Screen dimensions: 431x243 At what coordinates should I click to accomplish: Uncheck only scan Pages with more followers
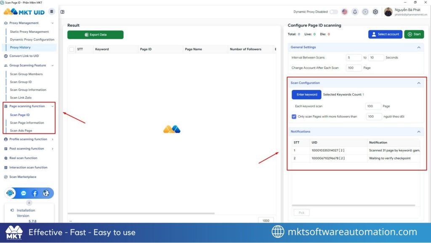pos(294,116)
